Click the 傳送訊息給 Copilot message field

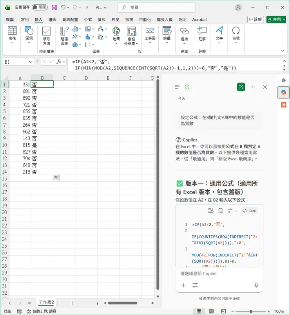219,274
